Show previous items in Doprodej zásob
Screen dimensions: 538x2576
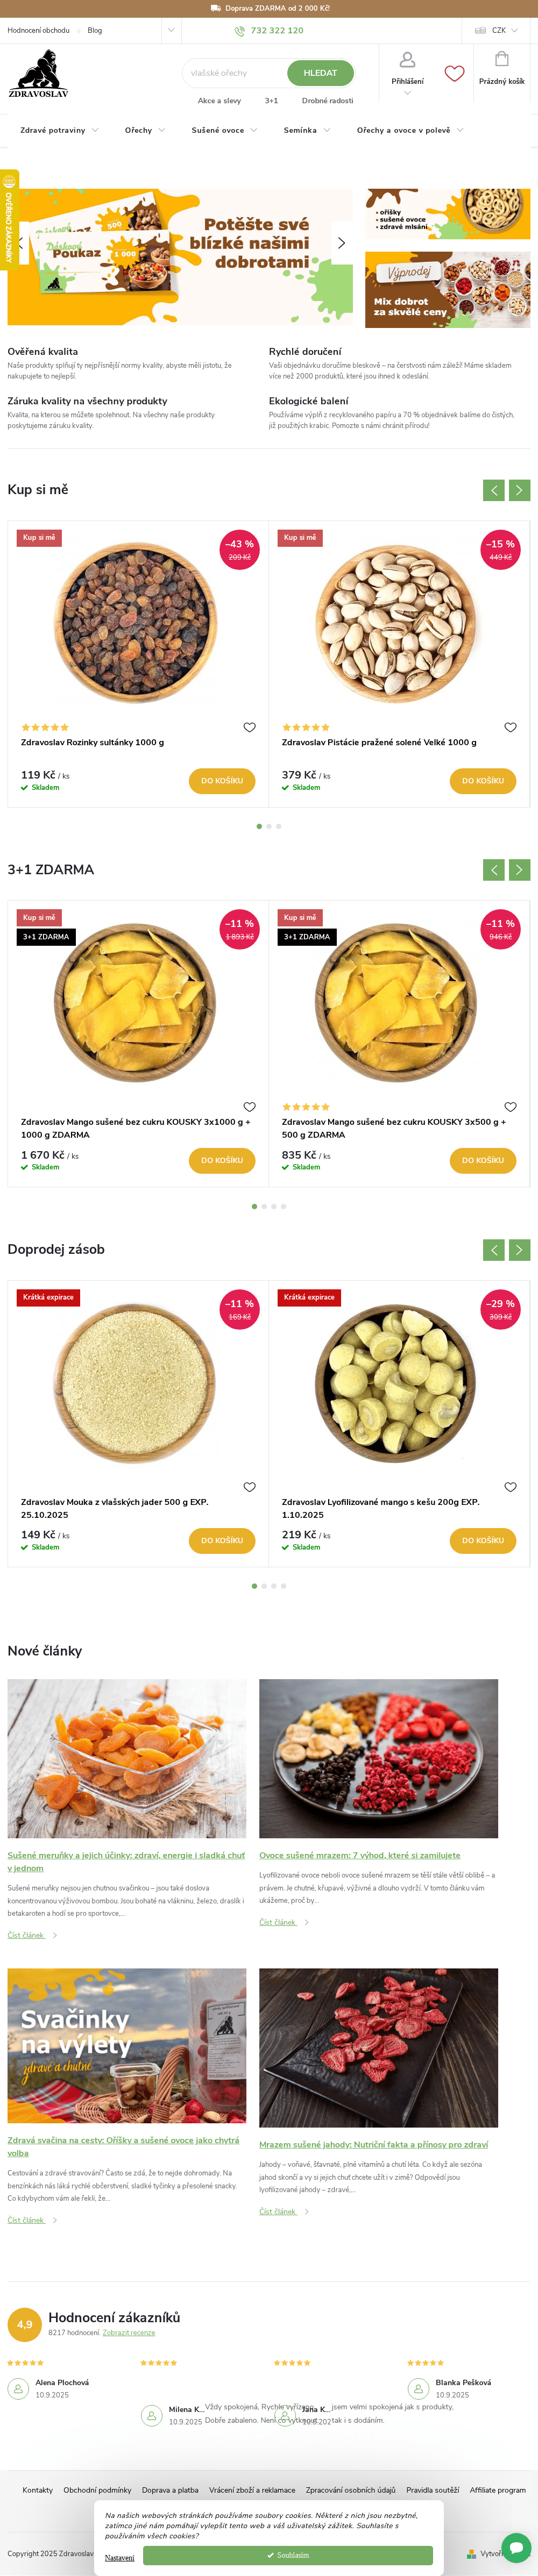pyautogui.click(x=494, y=1250)
